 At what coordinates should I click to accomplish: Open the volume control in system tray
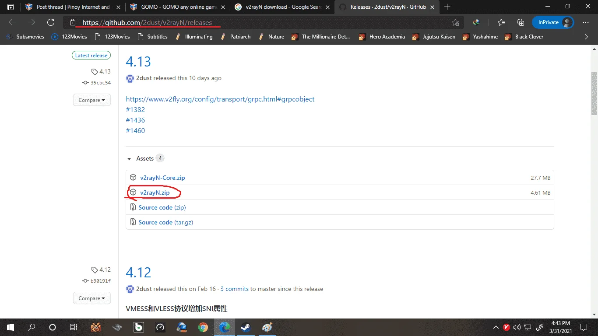(517, 327)
